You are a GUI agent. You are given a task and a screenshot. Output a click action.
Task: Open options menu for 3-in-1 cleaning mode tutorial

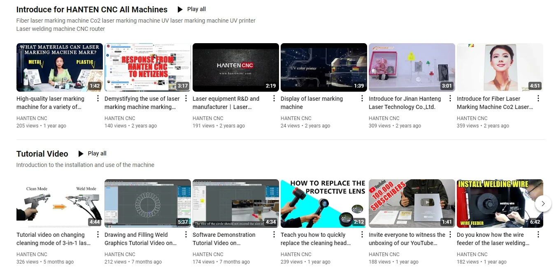click(x=98, y=235)
